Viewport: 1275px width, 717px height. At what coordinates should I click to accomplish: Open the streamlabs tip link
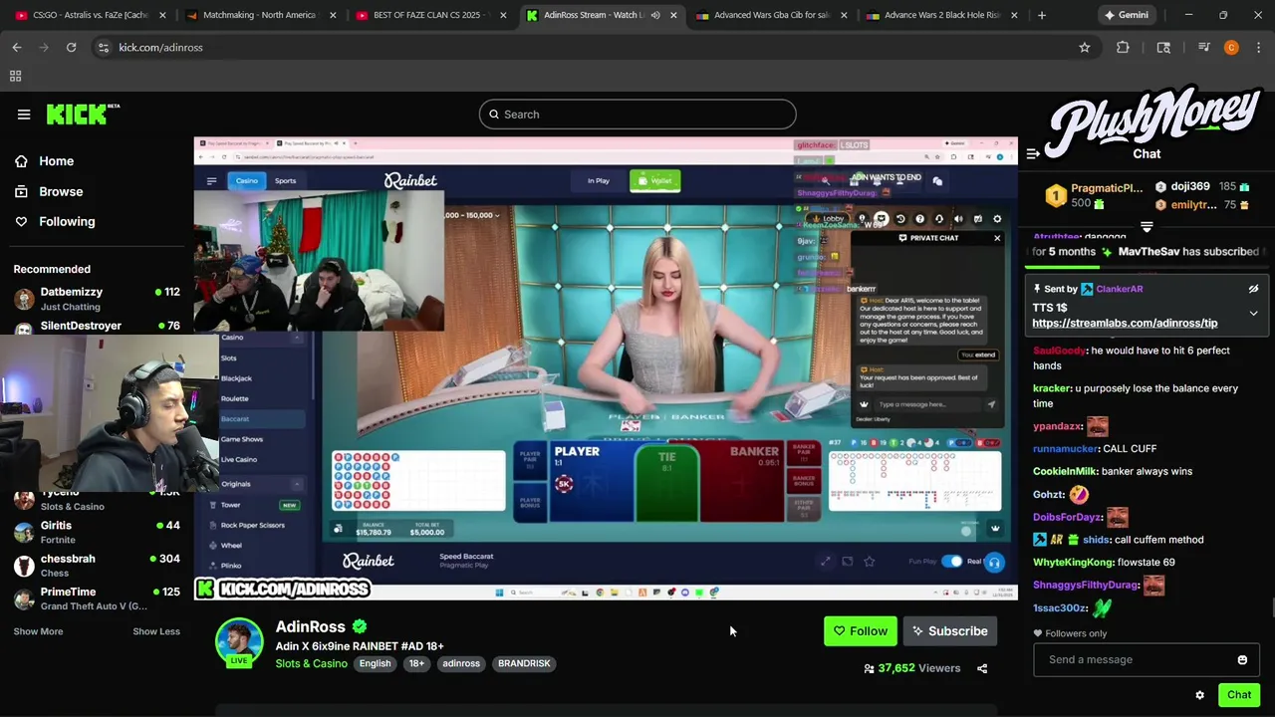tap(1125, 323)
